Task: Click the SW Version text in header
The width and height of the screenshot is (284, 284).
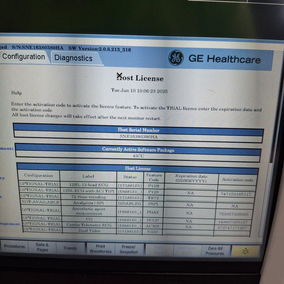Action: [x=100, y=49]
